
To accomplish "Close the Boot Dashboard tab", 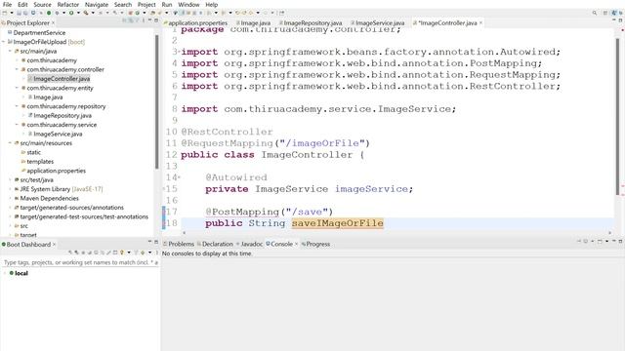I will coord(55,244).
